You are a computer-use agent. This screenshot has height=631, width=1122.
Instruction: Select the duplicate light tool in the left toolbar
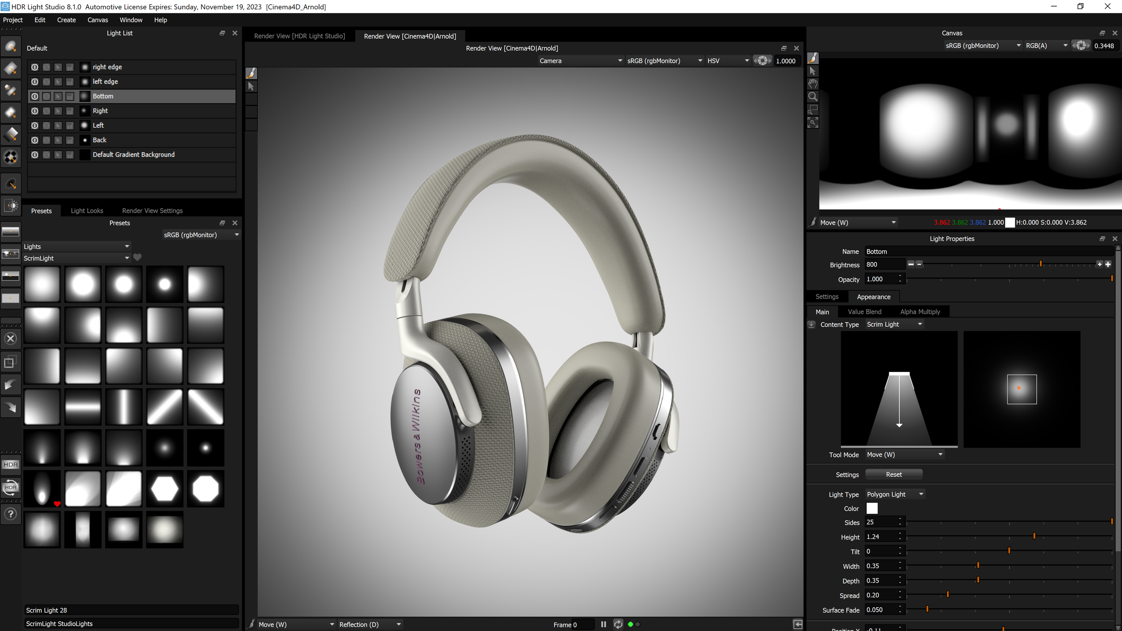[x=11, y=362]
